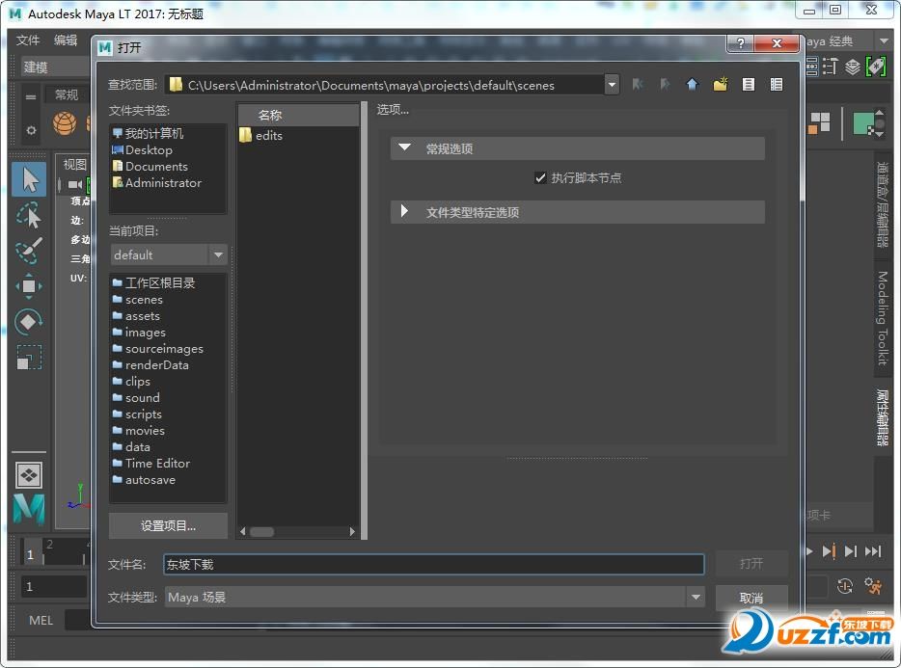The height and width of the screenshot is (668, 901).
Task: Click the layers stack icon on status line
Action: 852,67
